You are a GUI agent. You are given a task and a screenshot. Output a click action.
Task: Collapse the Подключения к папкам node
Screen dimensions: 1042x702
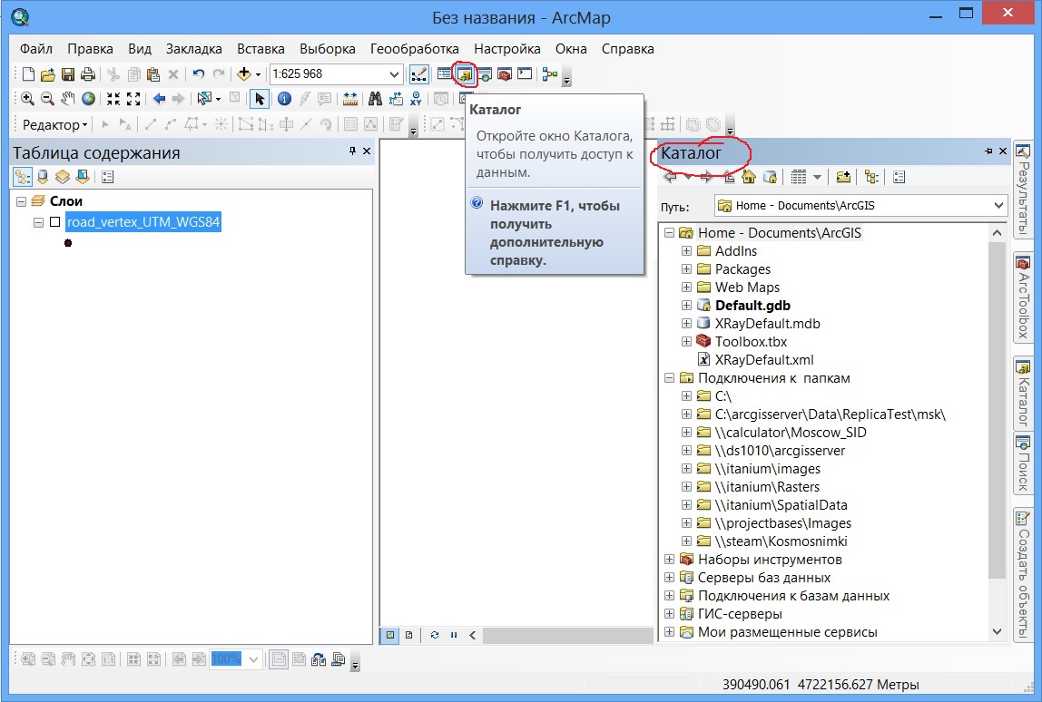pyautogui.click(x=669, y=378)
